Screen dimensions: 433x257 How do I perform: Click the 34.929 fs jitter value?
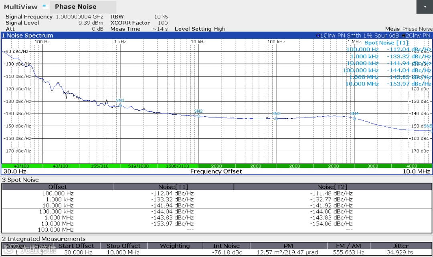[400, 252]
